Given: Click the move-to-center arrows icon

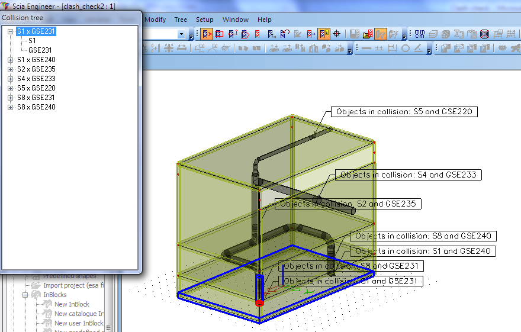Looking at the screenshot, I should coord(169,49).
